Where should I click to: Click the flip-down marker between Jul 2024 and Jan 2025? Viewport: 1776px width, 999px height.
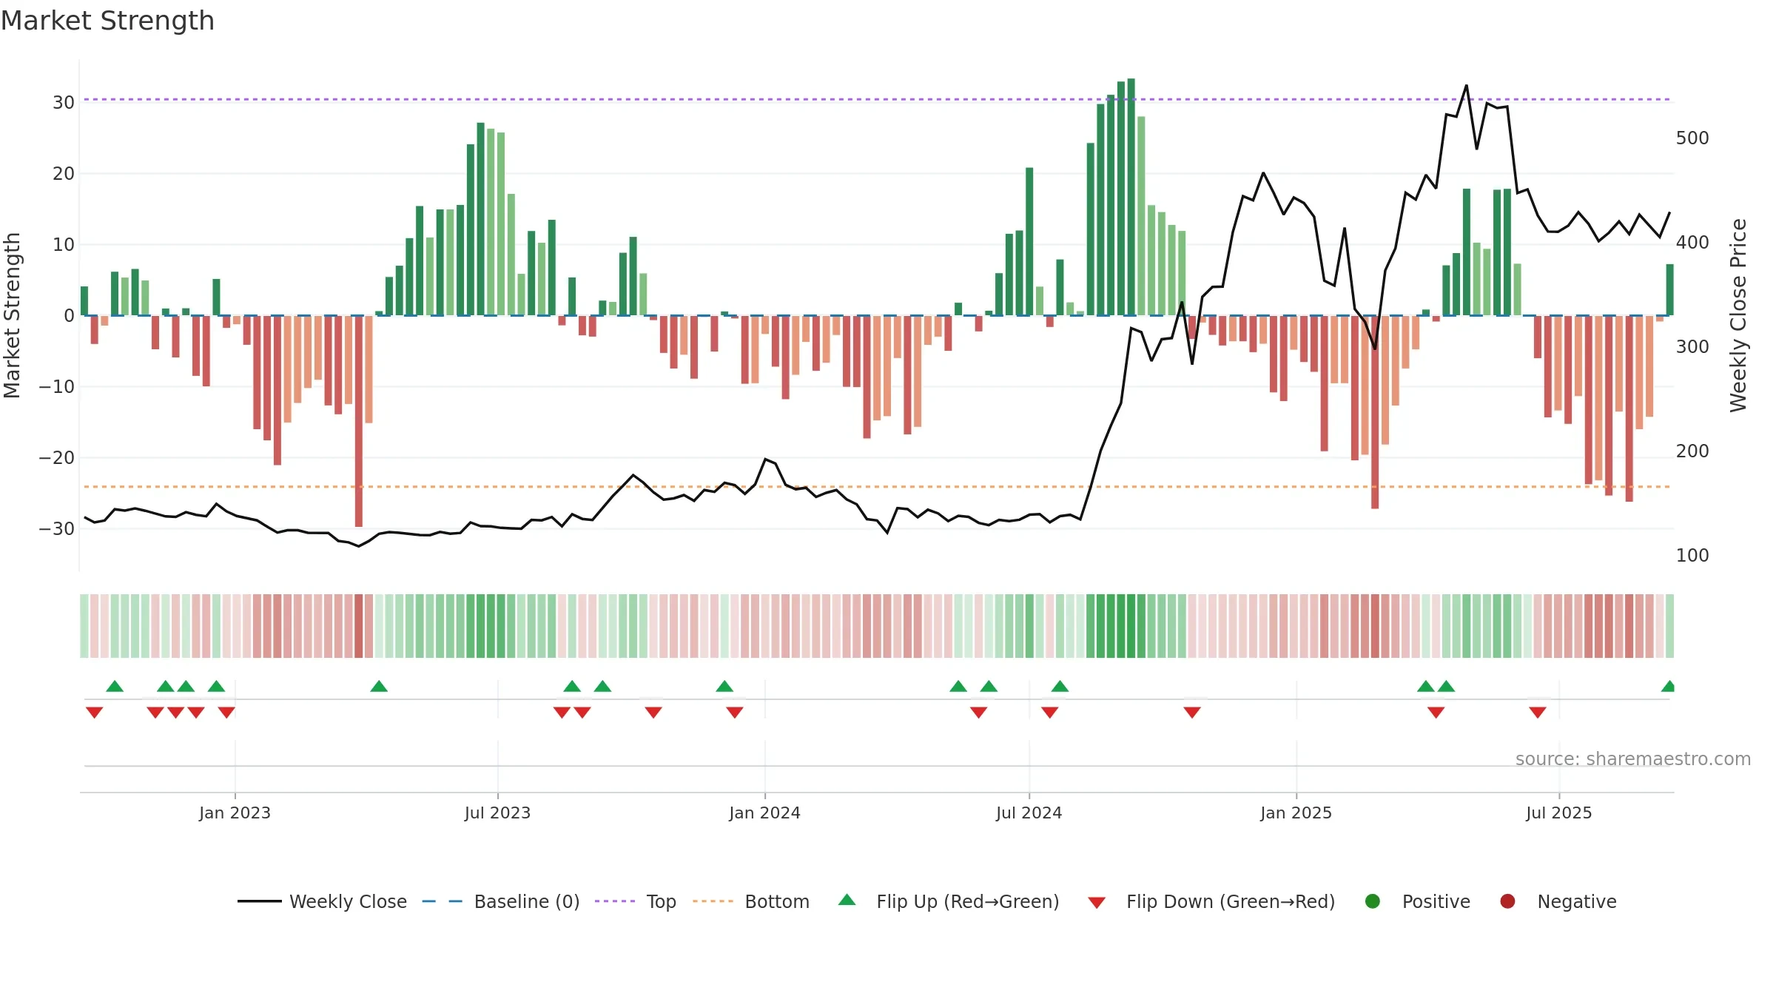click(x=1192, y=713)
